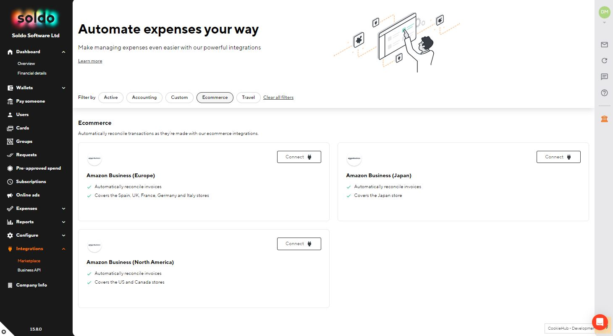
Task: Toggle the Active filter chip
Action: pos(111,98)
